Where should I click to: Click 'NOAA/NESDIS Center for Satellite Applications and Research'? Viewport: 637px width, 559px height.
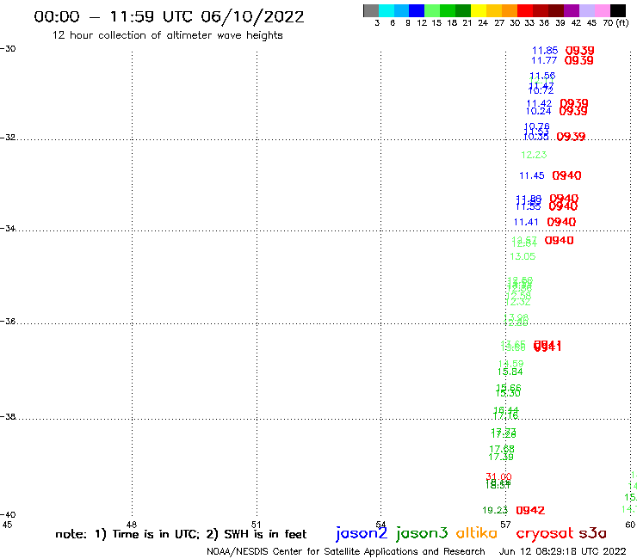tap(346, 551)
